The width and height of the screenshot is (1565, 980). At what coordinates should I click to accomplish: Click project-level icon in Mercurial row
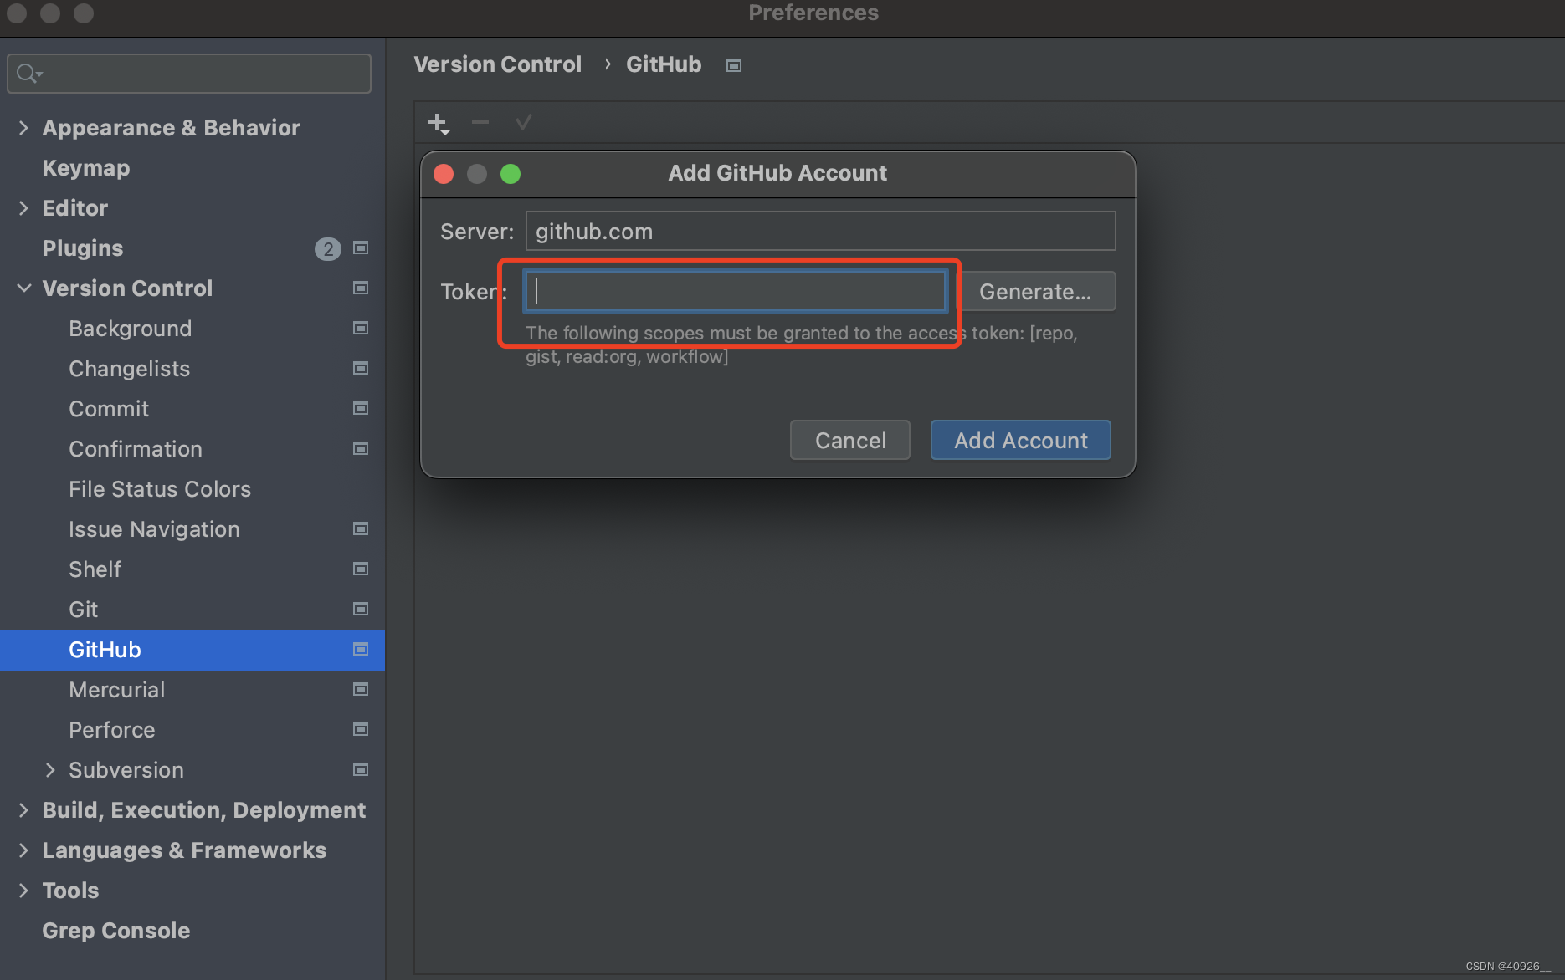pyautogui.click(x=361, y=689)
